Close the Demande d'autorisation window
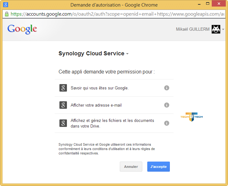This screenshot has width=228, height=186. (219, 4)
